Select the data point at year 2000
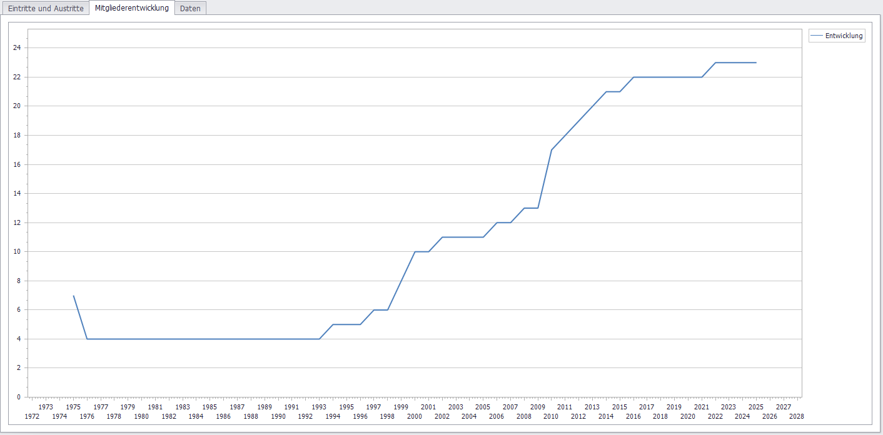The width and height of the screenshot is (883, 435). click(415, 252)
